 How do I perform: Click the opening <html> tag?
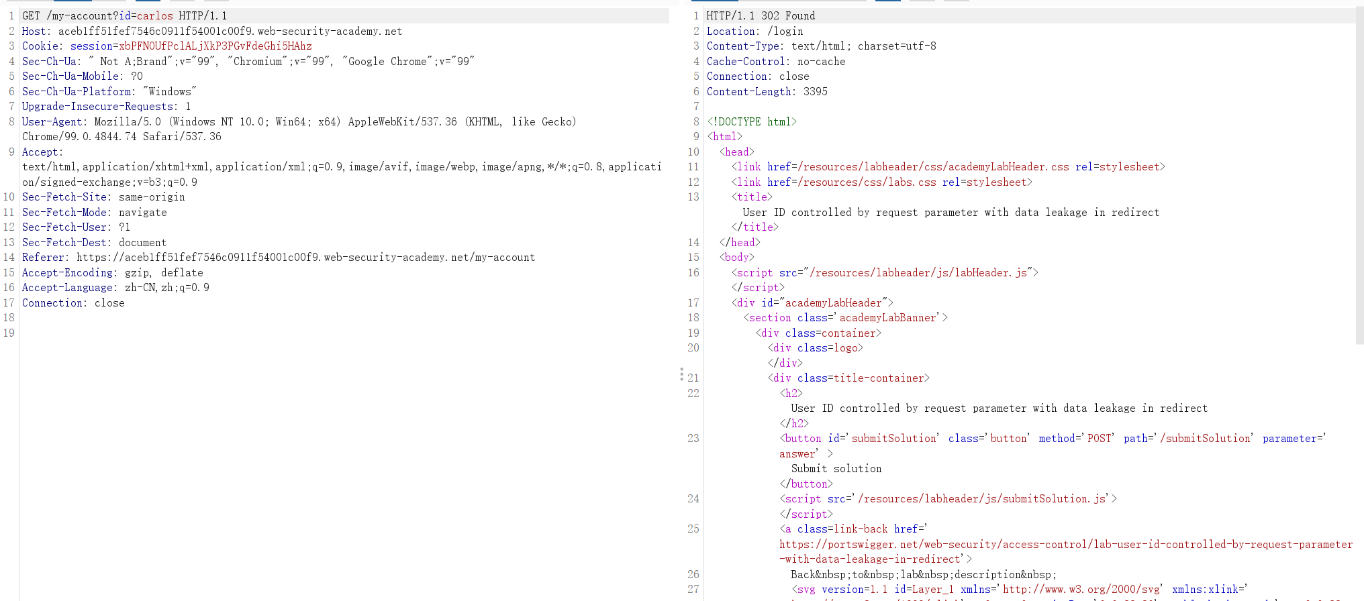click(724, 136)
